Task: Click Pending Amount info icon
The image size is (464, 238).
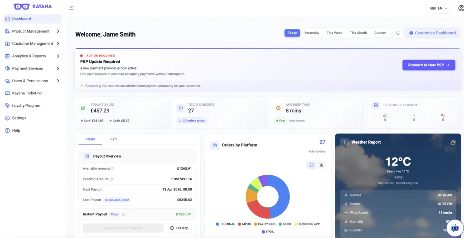Action: [111, 179]
